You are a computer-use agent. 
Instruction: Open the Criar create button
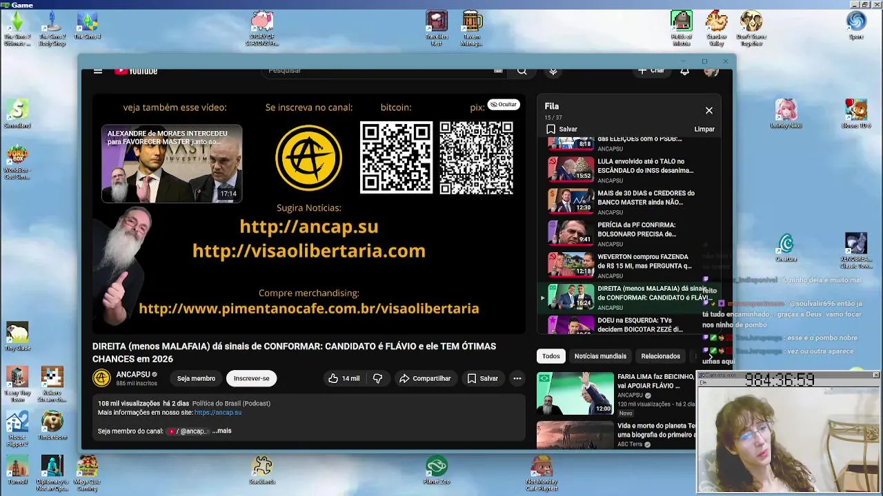point(651,70)
